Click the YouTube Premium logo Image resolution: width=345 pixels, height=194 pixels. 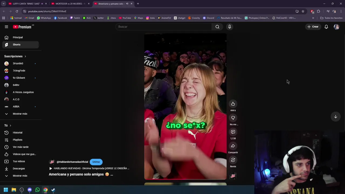click(23, 27)
